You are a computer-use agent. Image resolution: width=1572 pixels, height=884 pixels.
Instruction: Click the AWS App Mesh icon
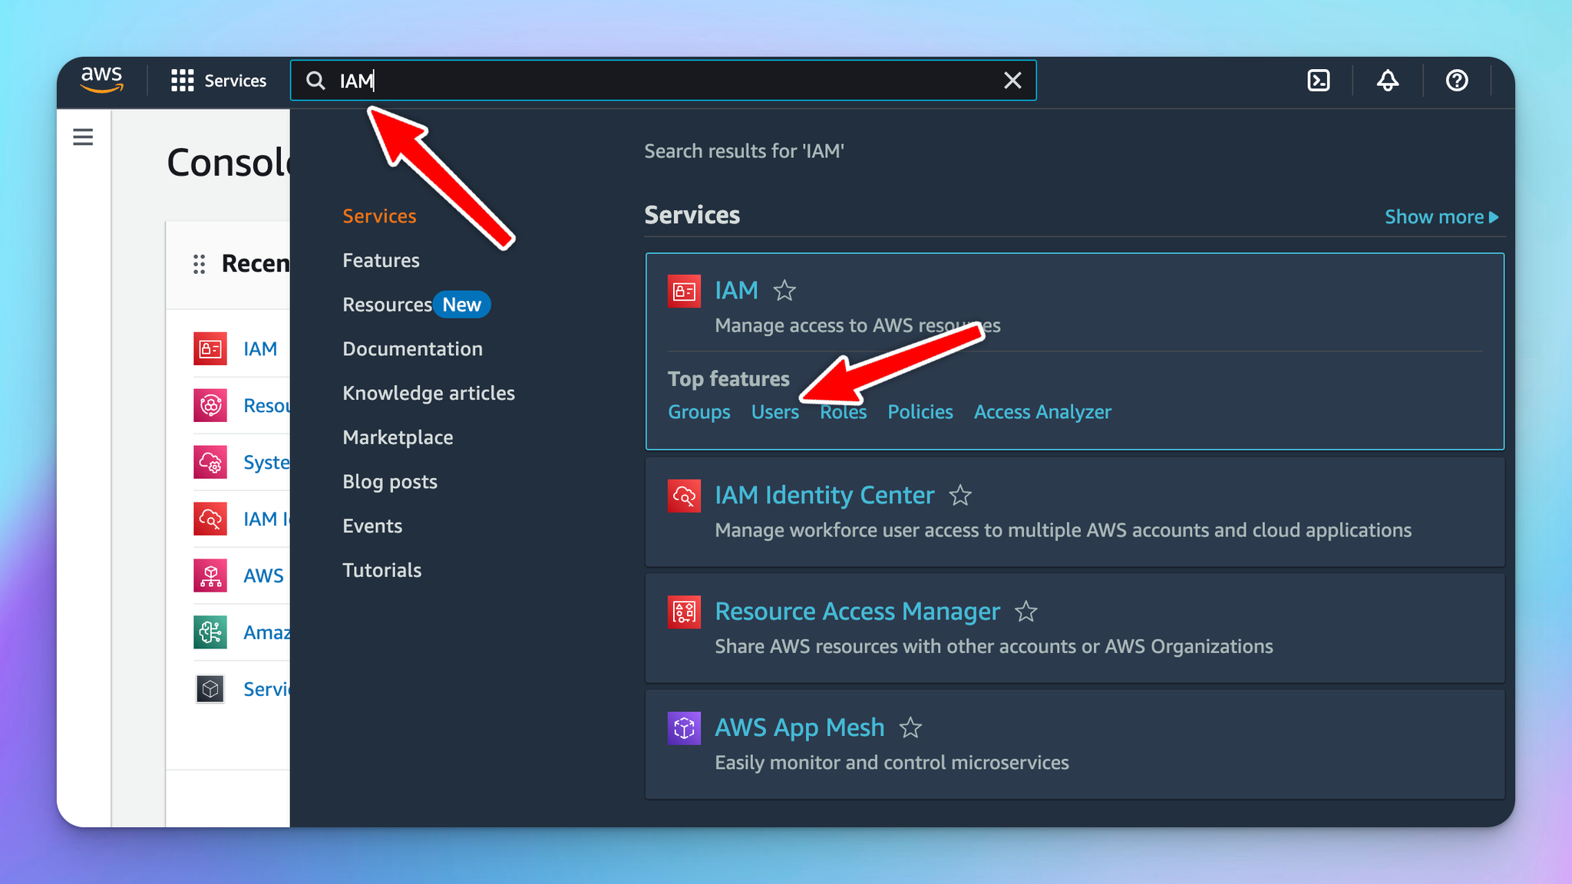click(684, 728)
